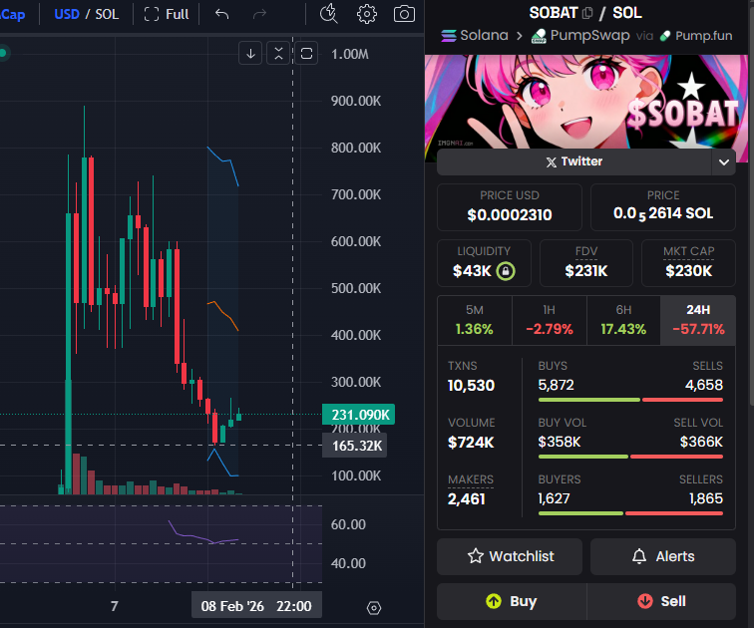
Task: Click the down arrow pane button
Action: (250, 54)
